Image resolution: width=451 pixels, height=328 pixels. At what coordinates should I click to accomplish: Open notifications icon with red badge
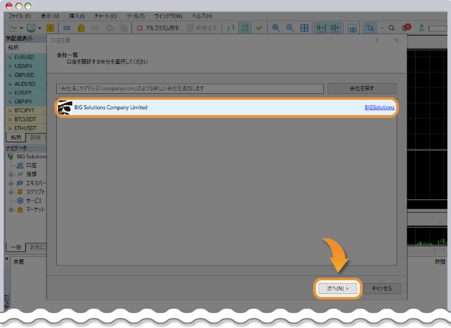(406, 27)
